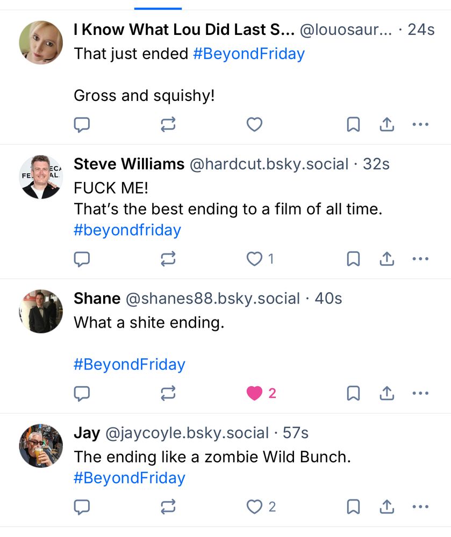The image size is (451, 537).
Task: Open #BeyondFriday hashtag in Lou's post
Action: click(x=248, y=54)
